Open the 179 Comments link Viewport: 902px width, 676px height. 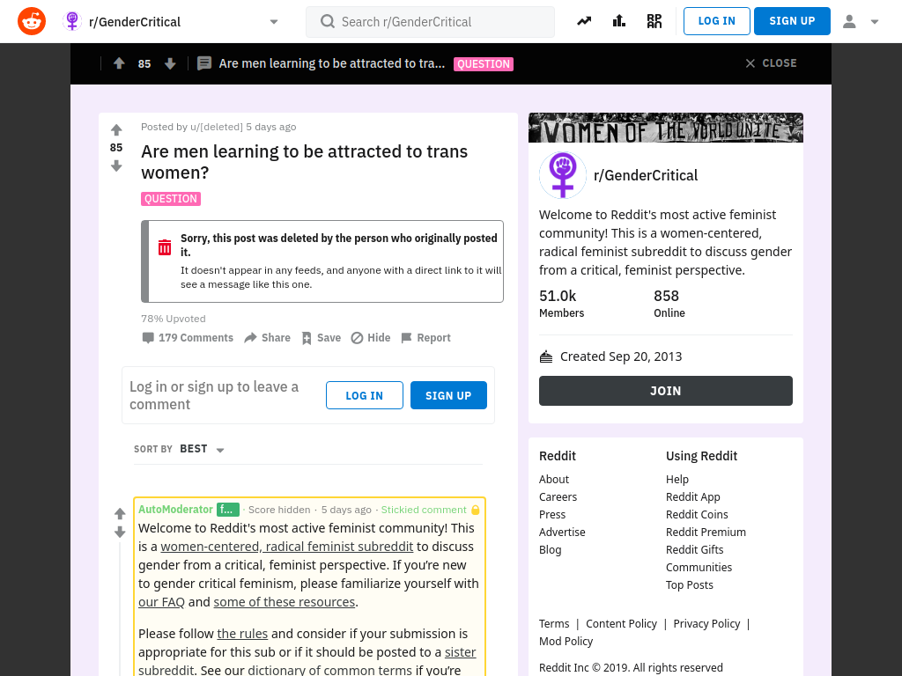(188, 338)
